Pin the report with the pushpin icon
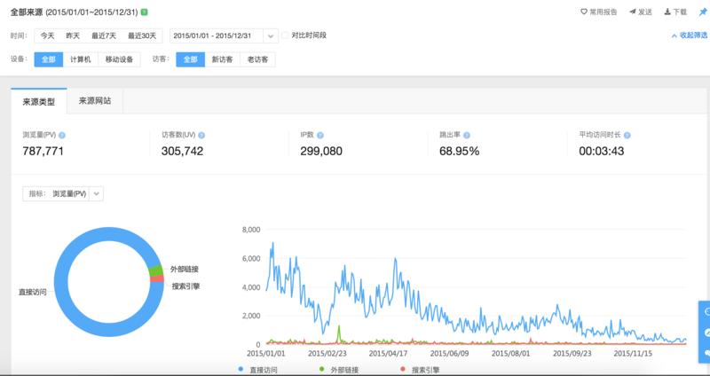This screenshot has width=710, height=376. (x=703, y=12)
